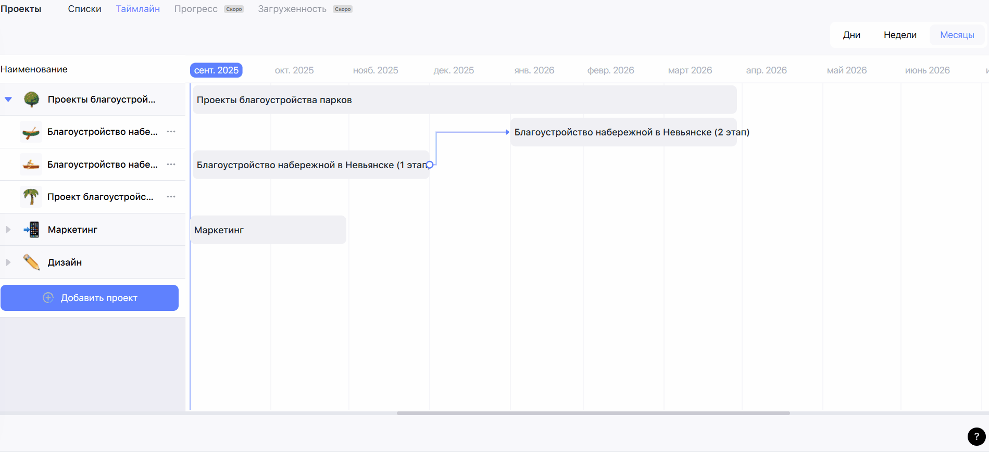Collapse the Проекты благоустройства group
The image size is (989, 452).
tap(8, 99)
